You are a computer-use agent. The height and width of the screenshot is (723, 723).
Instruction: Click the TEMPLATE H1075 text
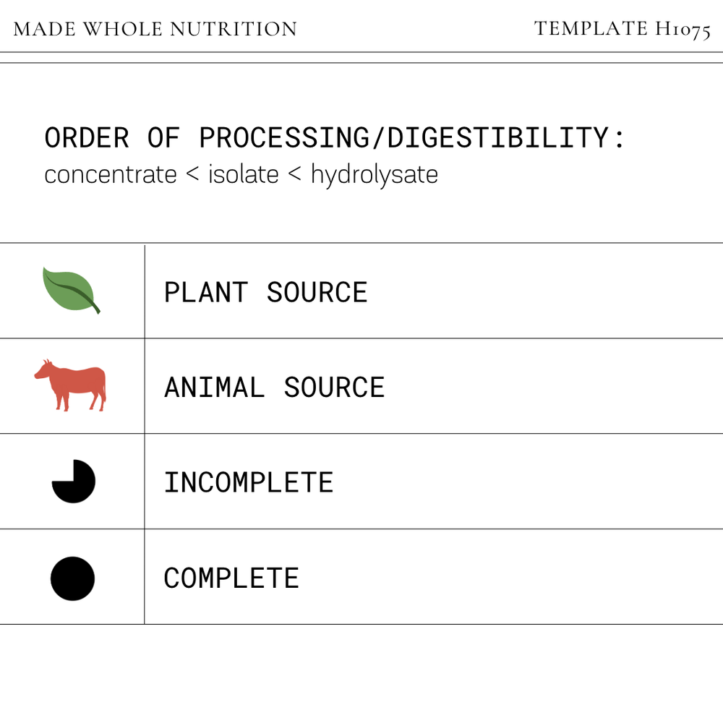point(622,29)
